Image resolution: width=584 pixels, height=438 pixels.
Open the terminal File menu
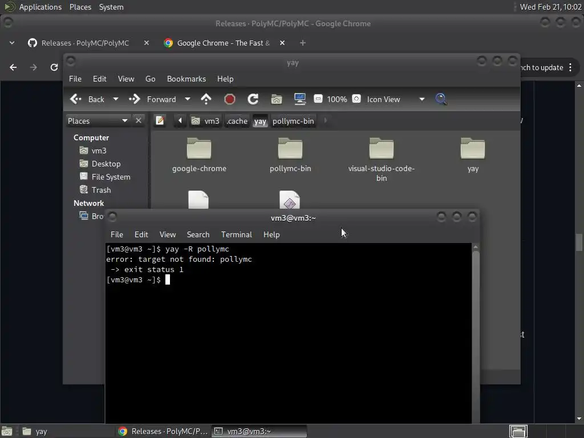tap(116, 234)
